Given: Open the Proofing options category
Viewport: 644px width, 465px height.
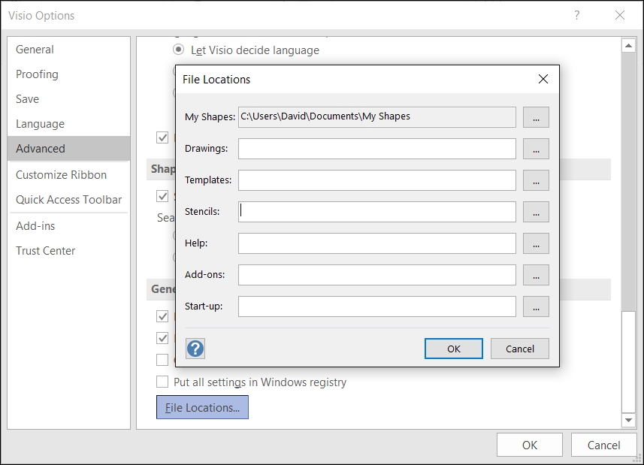Looking at the screenshot, I should [x=68, y=74].
